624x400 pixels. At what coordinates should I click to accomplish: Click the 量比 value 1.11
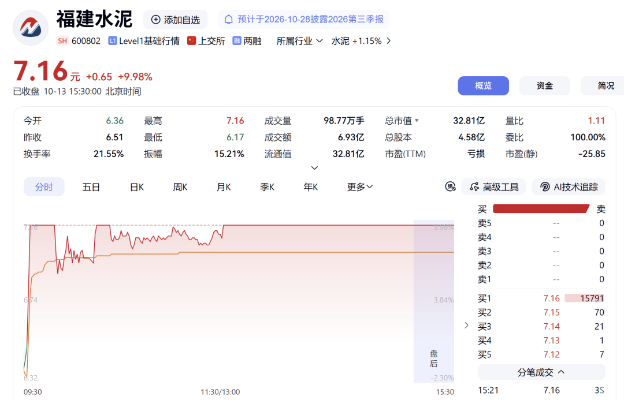(596, 121)
